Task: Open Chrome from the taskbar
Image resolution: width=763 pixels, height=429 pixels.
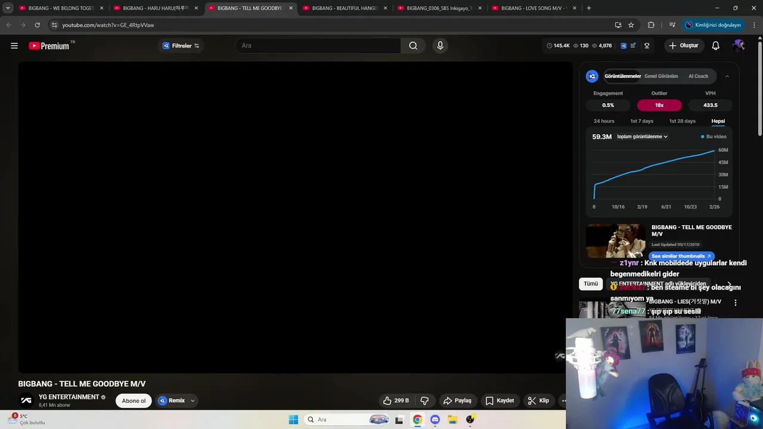Action: 417,419
